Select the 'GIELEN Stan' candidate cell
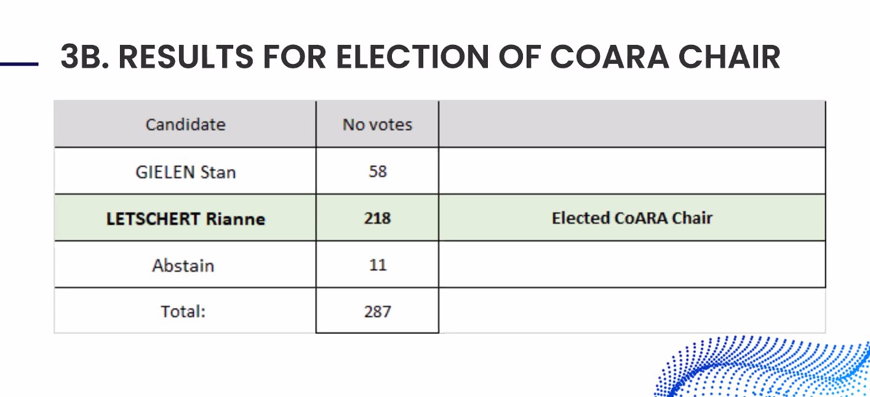This screenshot has width=870, height=397. [185, 171]
